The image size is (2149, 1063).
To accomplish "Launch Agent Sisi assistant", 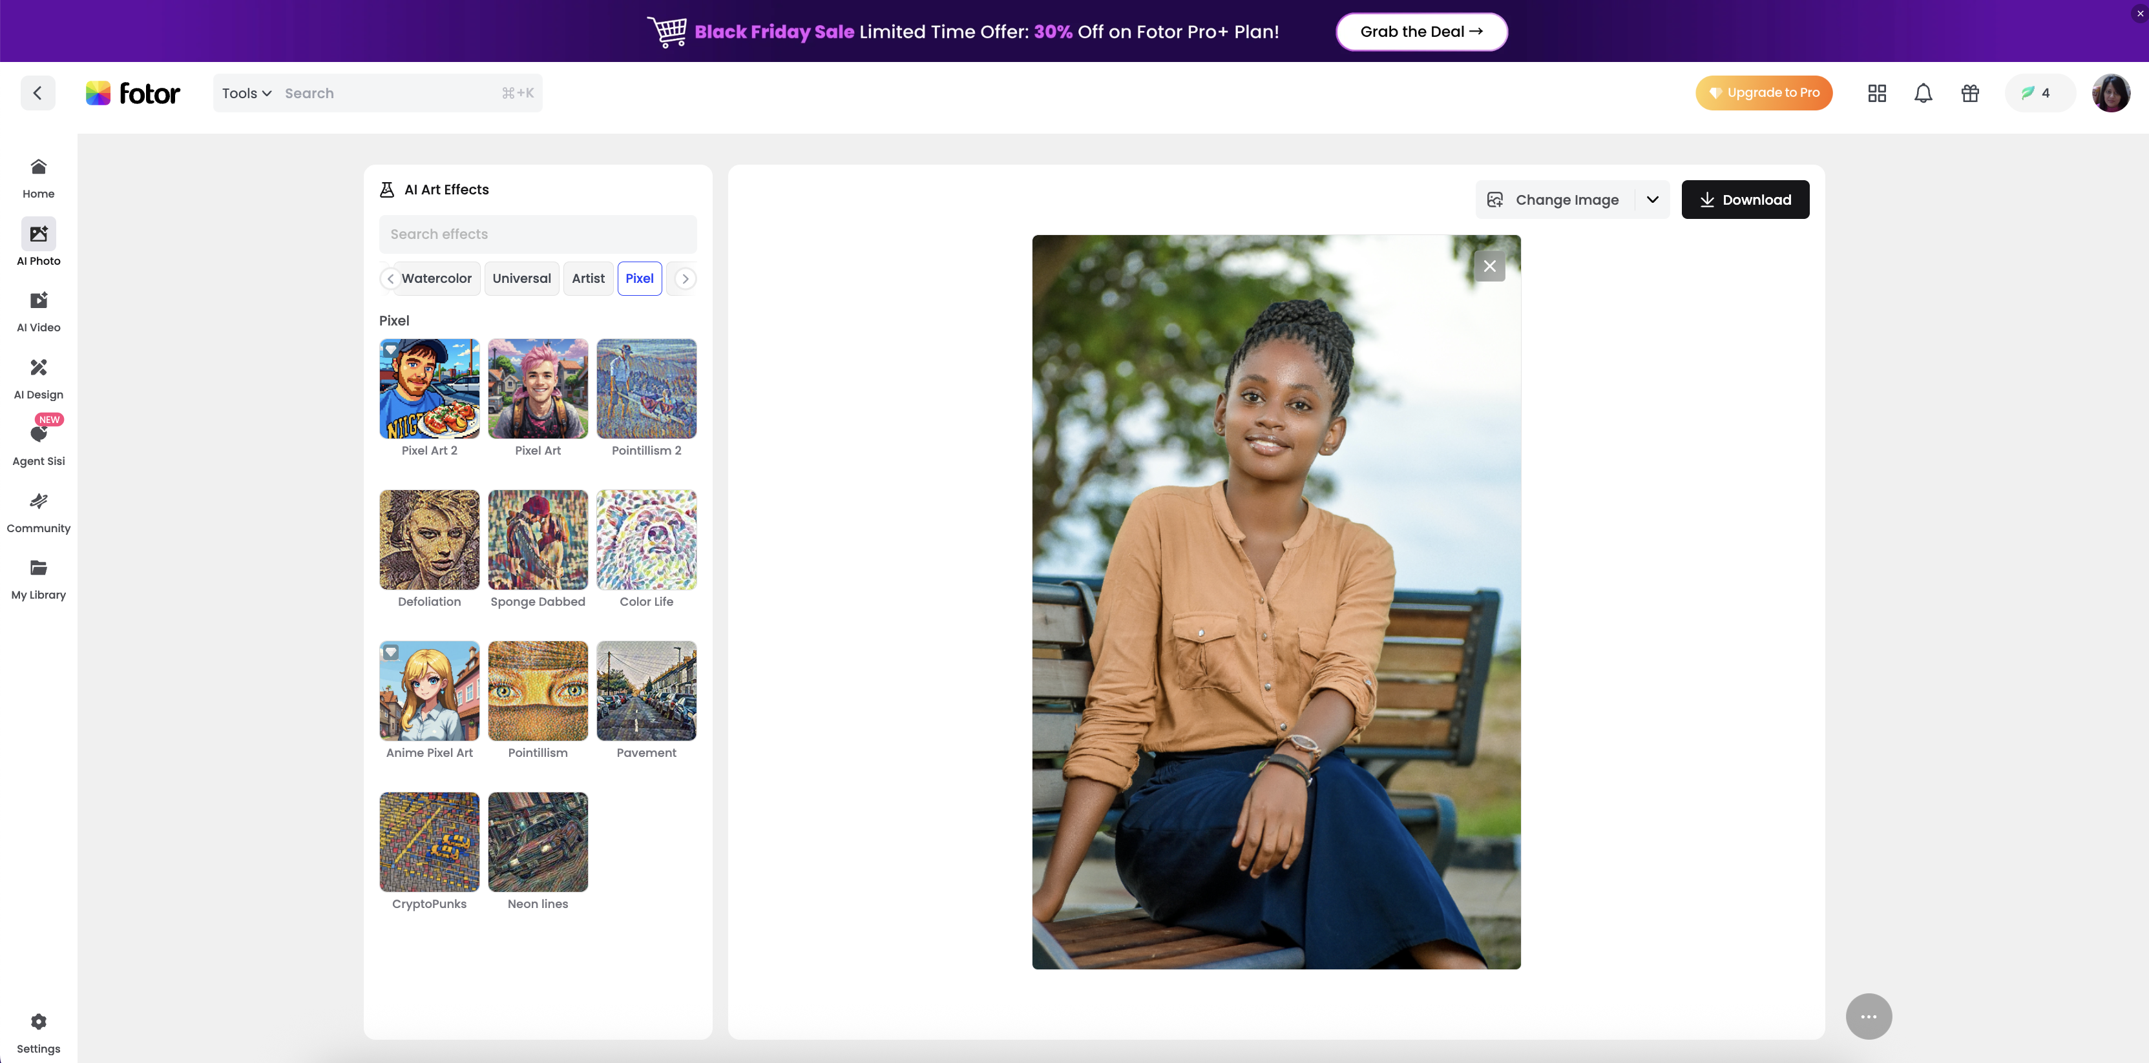I will pos(38,435).
